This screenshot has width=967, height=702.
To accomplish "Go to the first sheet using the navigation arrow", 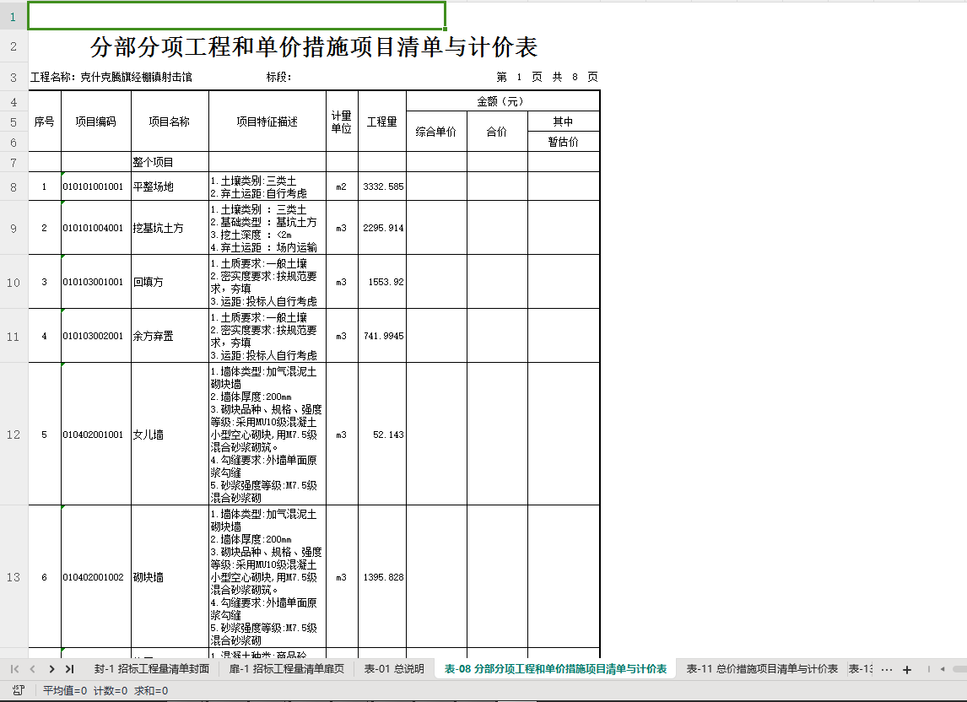I will pyautogui.click(x=15, y=669).
